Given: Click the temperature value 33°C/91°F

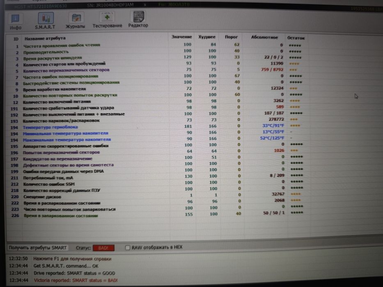Looking at the screenshot, I should pyautogui.click(x=273, y=126).
